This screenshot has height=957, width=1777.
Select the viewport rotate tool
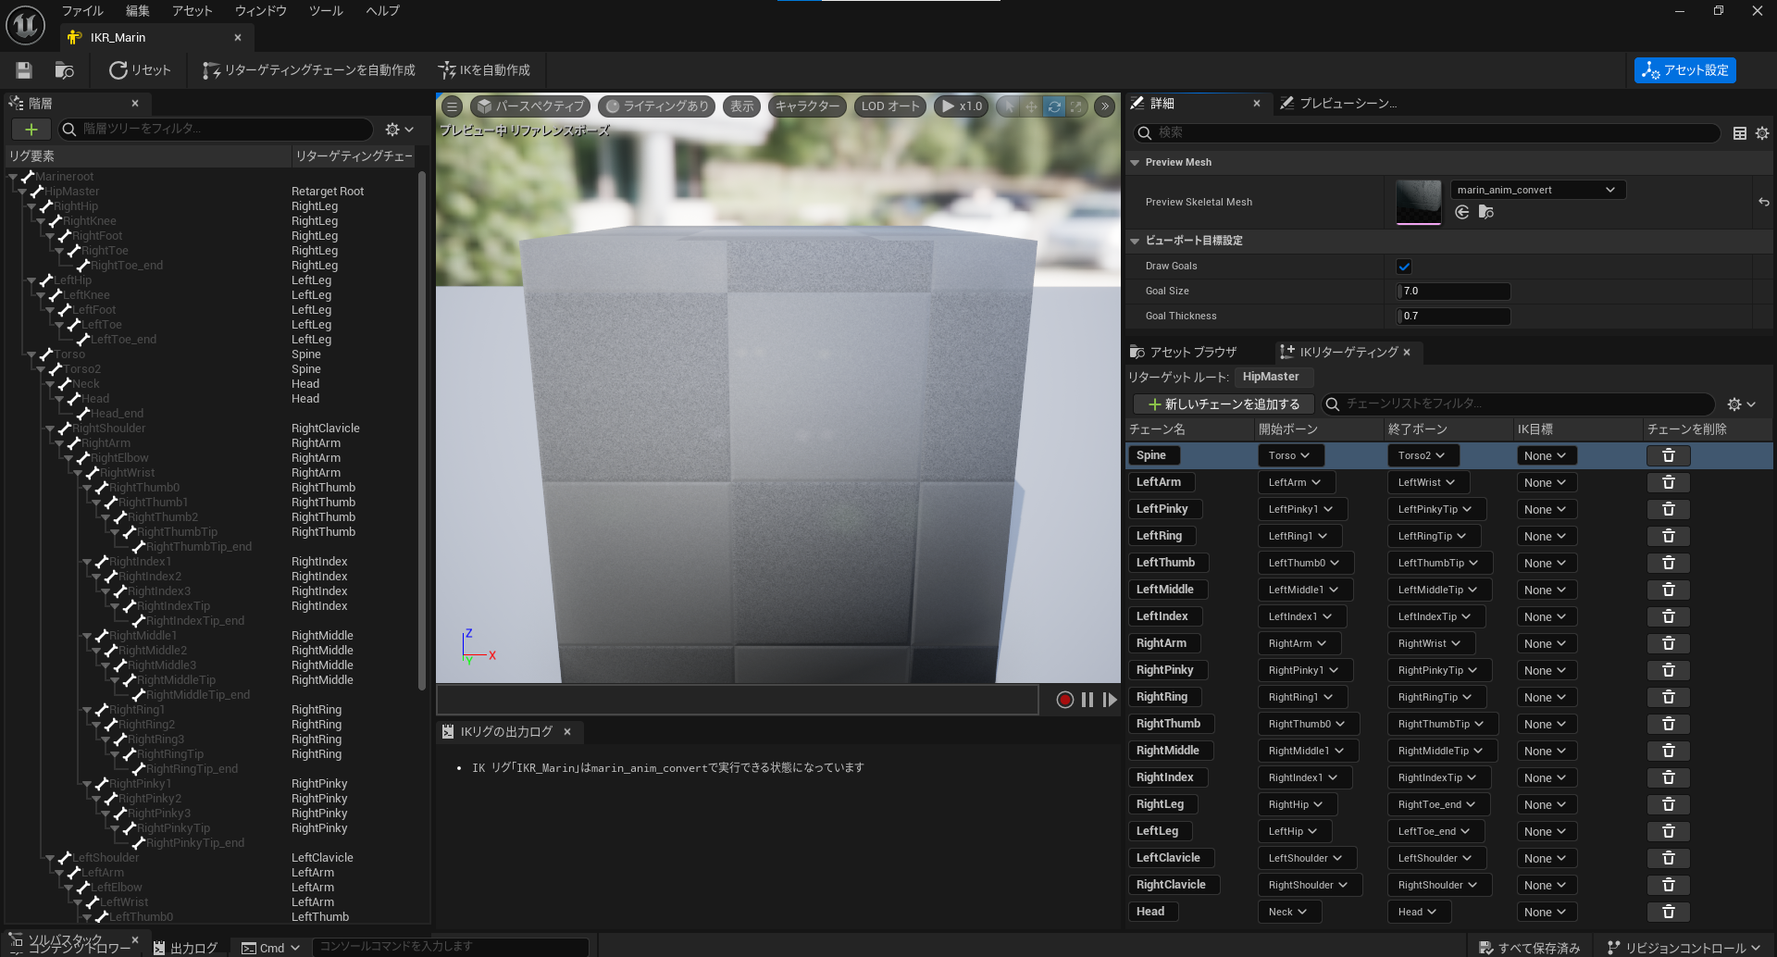tap(1054, 106)
